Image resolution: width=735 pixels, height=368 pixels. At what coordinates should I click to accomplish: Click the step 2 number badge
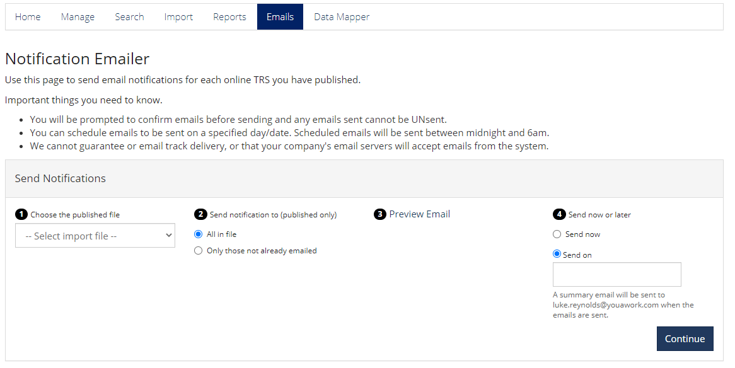pyautogui.click(x=200, y=214)
